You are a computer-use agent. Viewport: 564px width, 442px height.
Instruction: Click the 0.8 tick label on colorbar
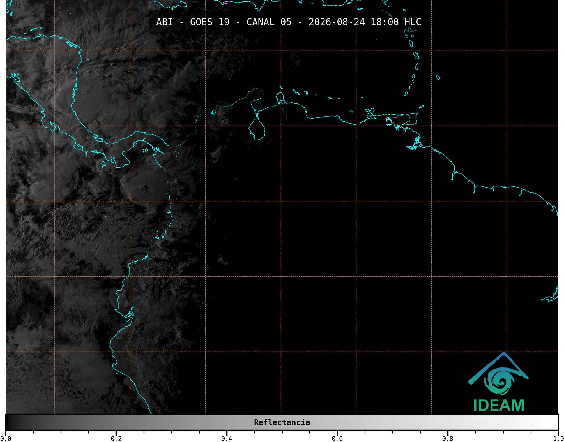pyautogui.click(x=448, y=439)
